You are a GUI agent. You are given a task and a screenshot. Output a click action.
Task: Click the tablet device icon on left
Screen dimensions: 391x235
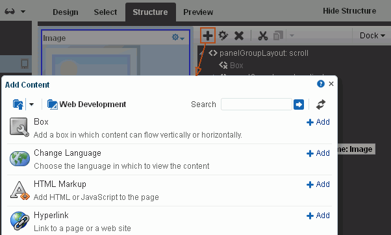[x=25, y=64]
